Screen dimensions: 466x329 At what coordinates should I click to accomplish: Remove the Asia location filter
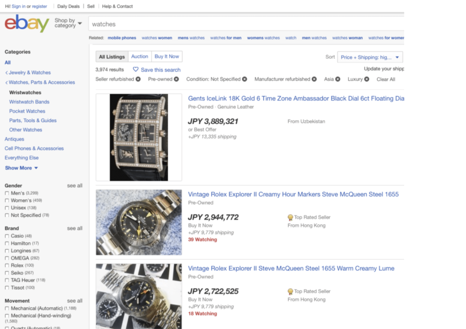point(338,79)
